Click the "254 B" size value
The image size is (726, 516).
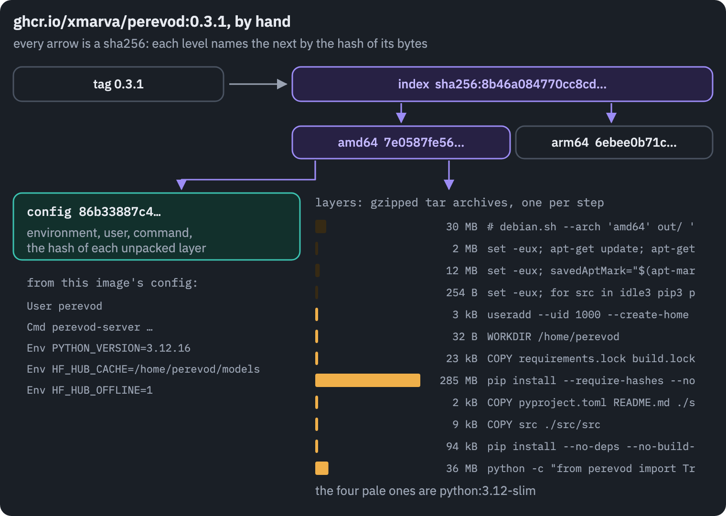click(462, 292)
